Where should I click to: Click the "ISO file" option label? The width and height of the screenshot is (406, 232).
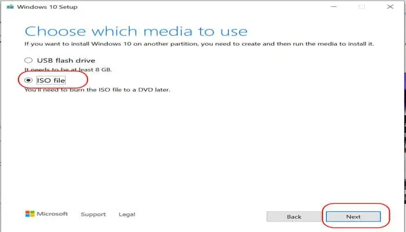(51, 79)
